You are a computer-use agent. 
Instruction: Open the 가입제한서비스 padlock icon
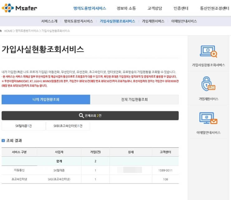click(x=208, y=84)
